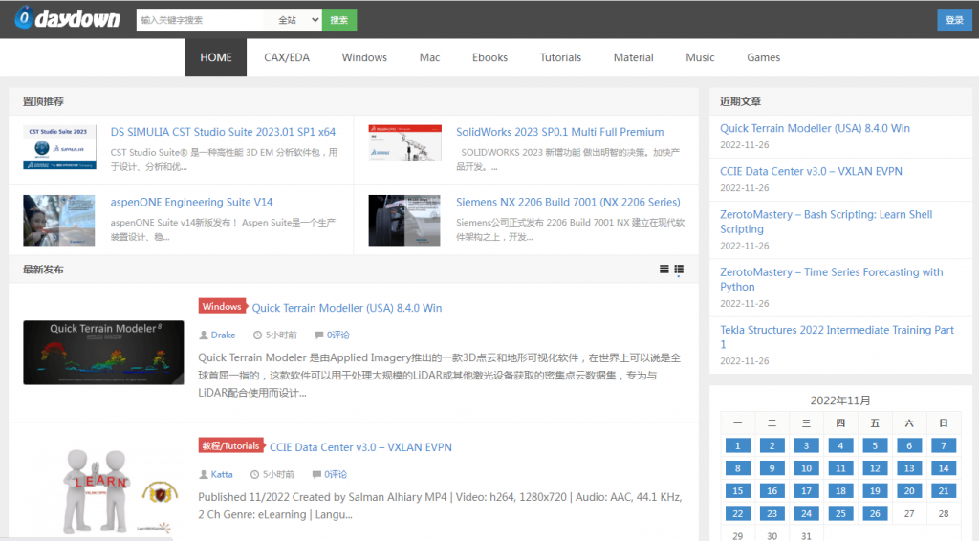Open Tekla Structures 2022 Training article
This screenshot has height=541, width=979.
click(x=837, y=337)
